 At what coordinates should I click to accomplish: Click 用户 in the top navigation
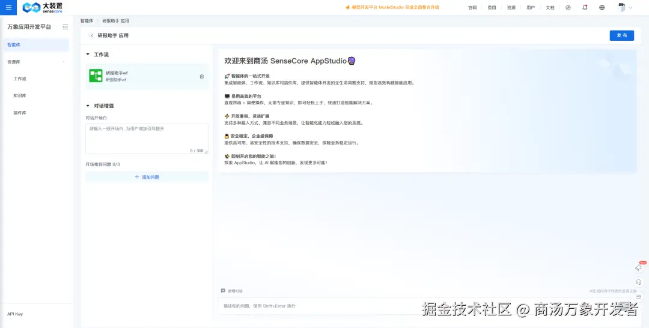531,7
